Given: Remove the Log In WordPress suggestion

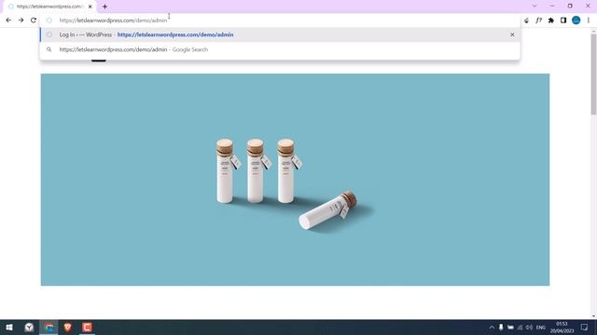Looking at the screenshot, I should 512,34.
